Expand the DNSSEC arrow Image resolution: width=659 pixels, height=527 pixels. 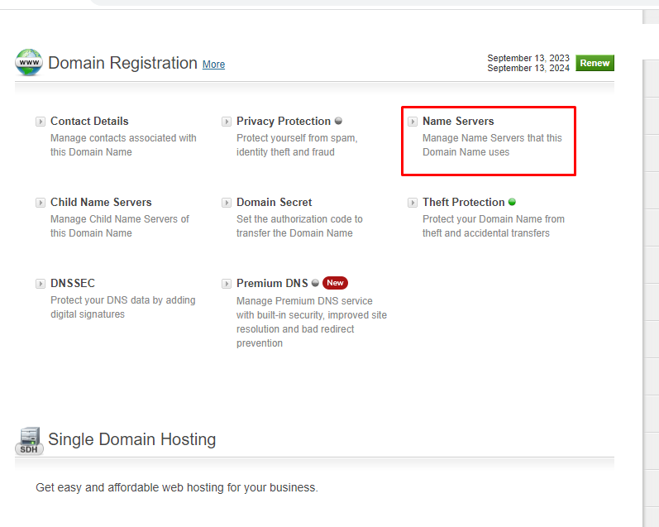click(x=41, y=284)
